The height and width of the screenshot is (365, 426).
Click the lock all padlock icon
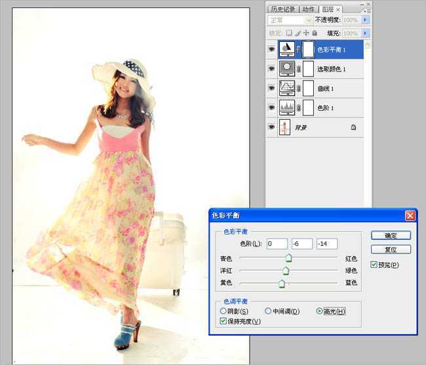click(315, 33)
